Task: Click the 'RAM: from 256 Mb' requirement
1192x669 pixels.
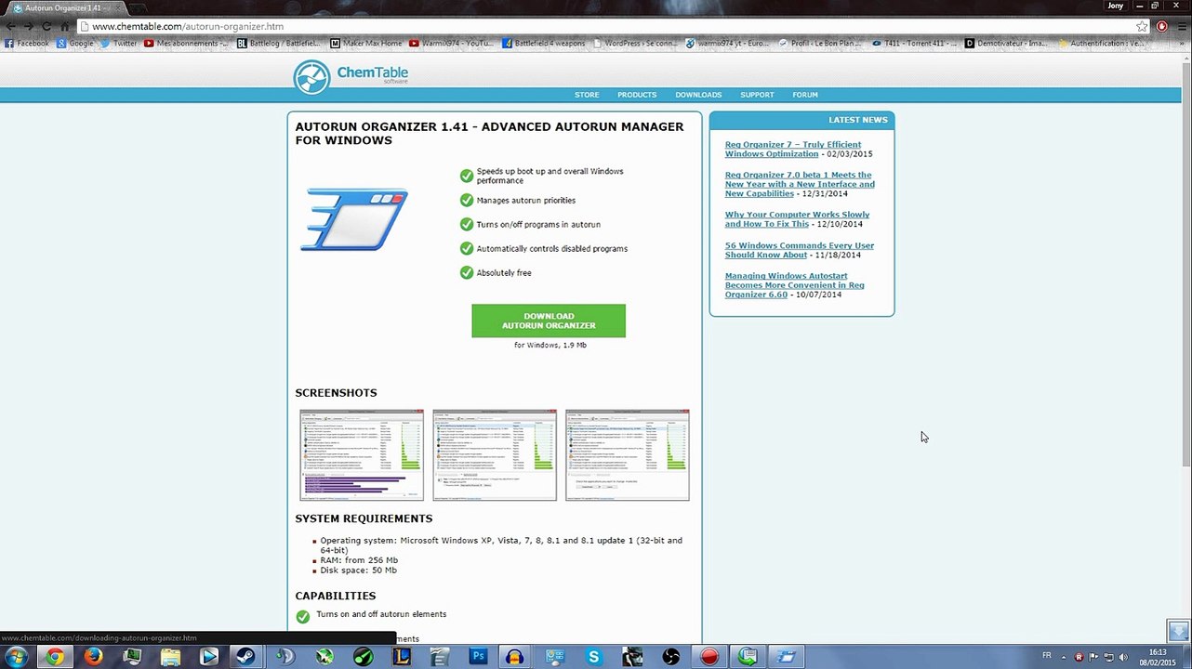Action: coord(359,560)
